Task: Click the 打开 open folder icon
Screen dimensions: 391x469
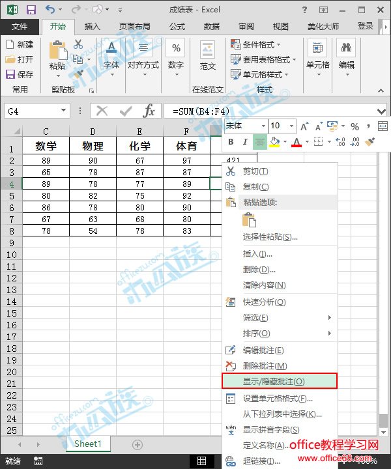Action: (x=10, y=59)
